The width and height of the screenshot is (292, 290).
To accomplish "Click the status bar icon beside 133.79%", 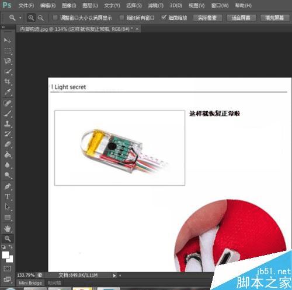I will click(x=40, y=275).
